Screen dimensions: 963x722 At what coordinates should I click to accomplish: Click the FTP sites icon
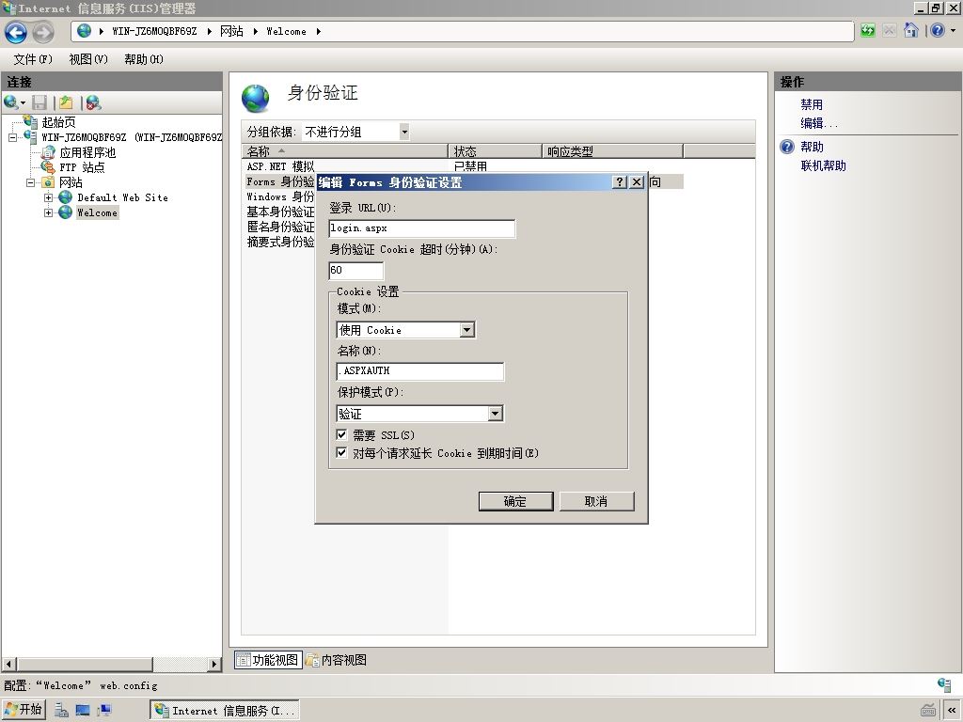[48, 167]
